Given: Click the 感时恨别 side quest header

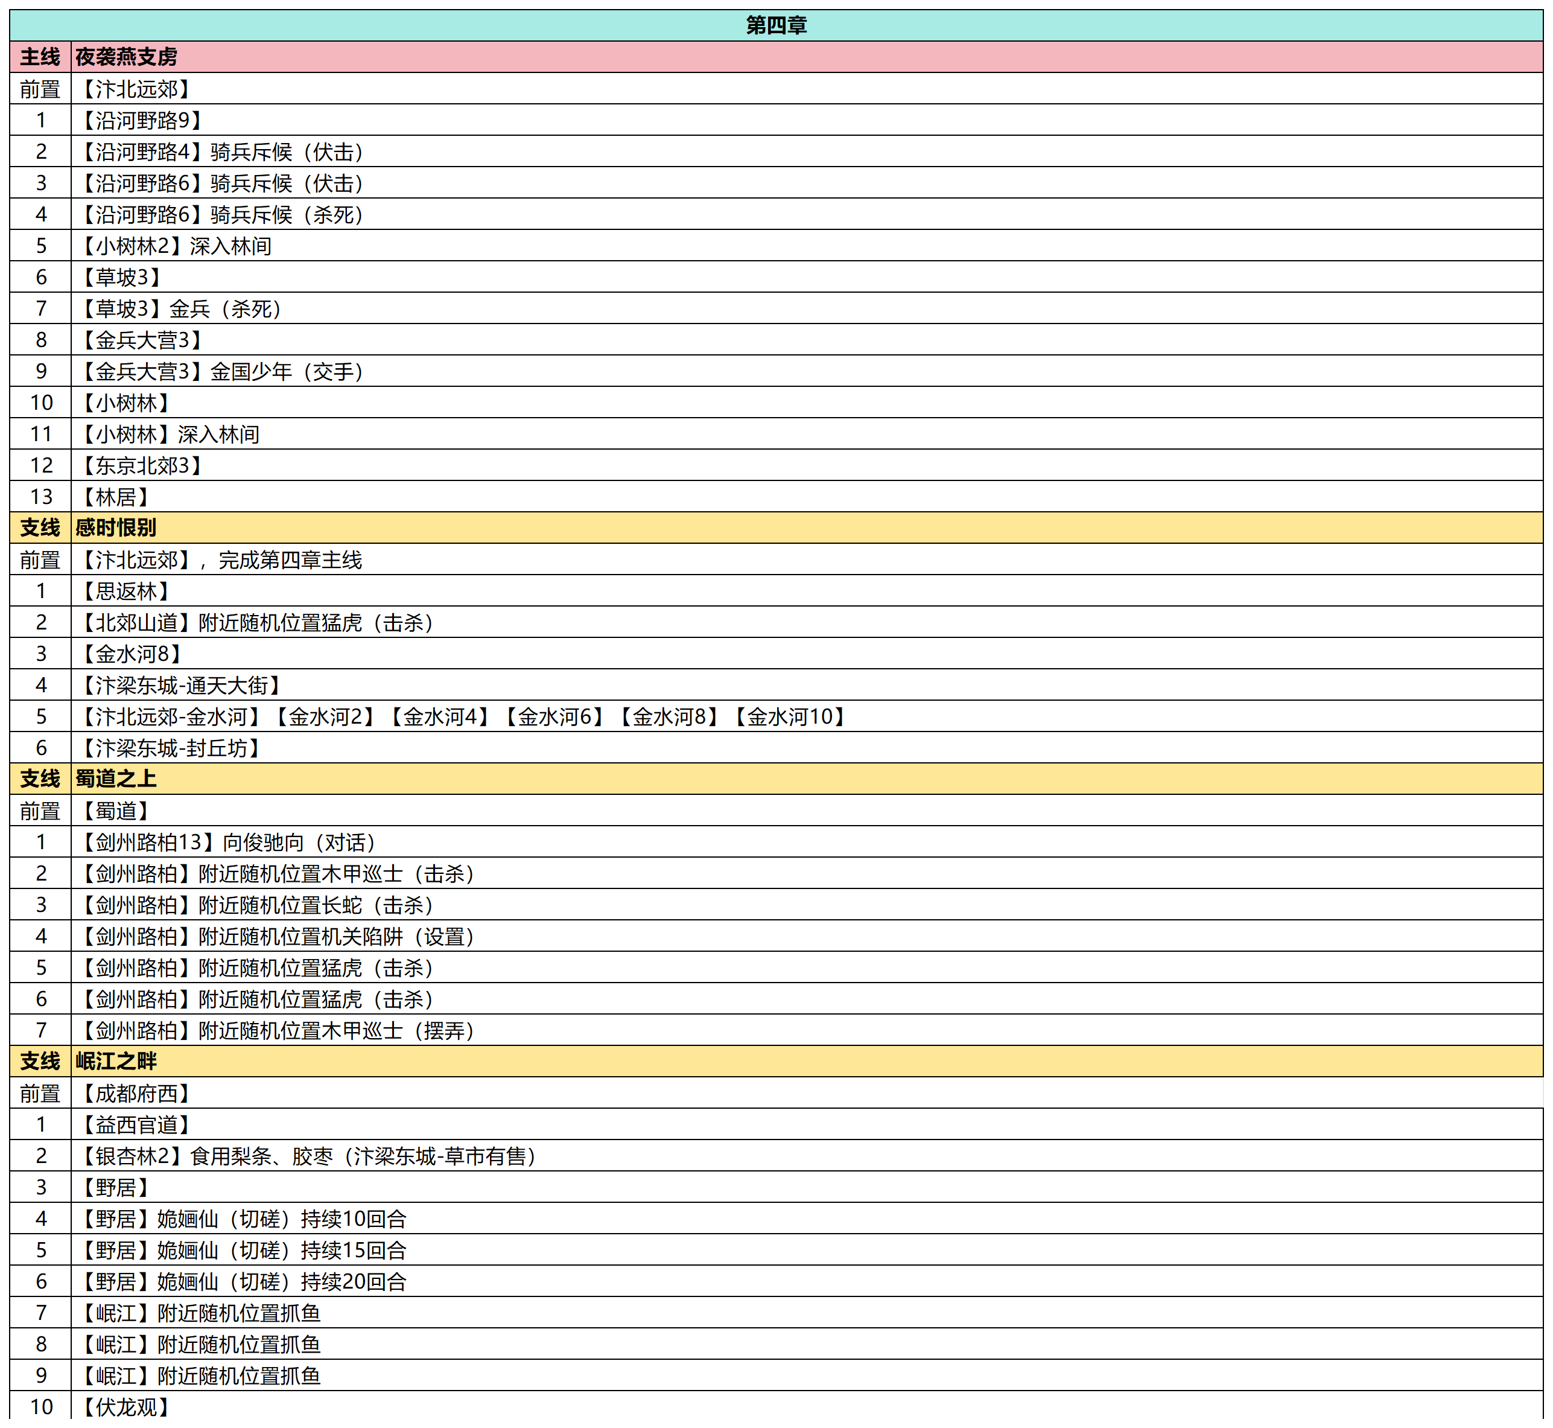Looking at the screenshot, I should pos(116,528).
